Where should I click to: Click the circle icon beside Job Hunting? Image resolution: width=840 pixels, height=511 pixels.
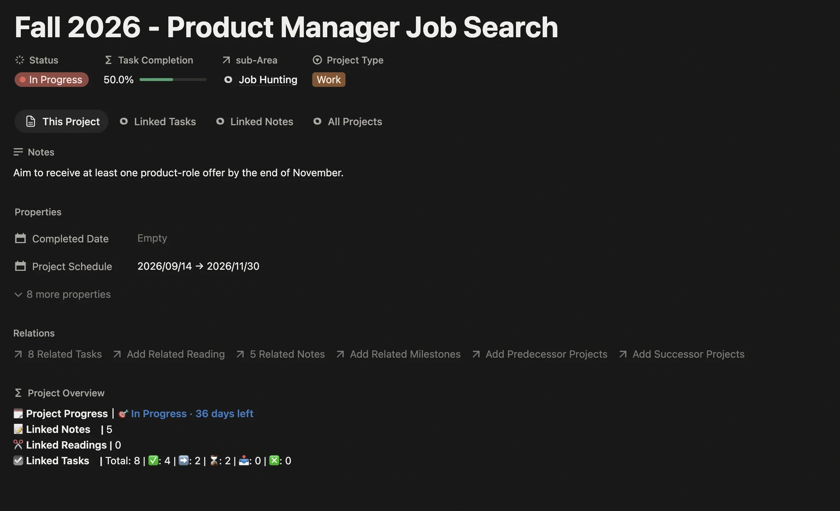228,80
